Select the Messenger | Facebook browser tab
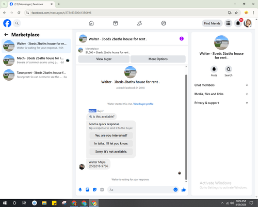 coord(31,4)
